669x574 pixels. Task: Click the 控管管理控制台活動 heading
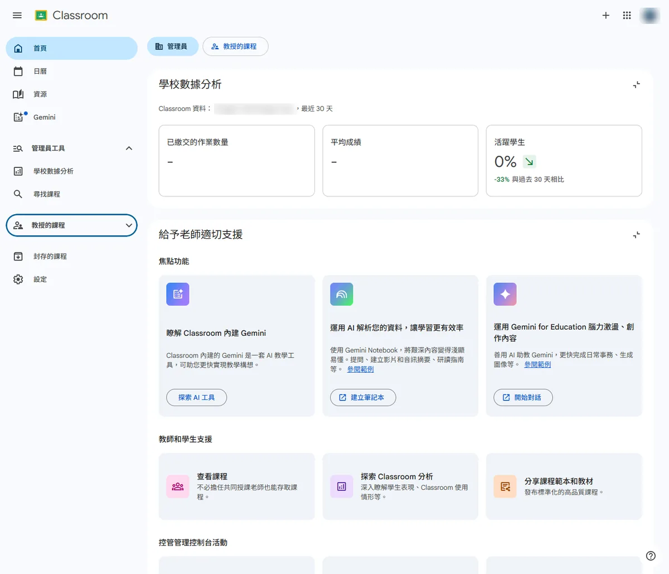click(193, 542)
